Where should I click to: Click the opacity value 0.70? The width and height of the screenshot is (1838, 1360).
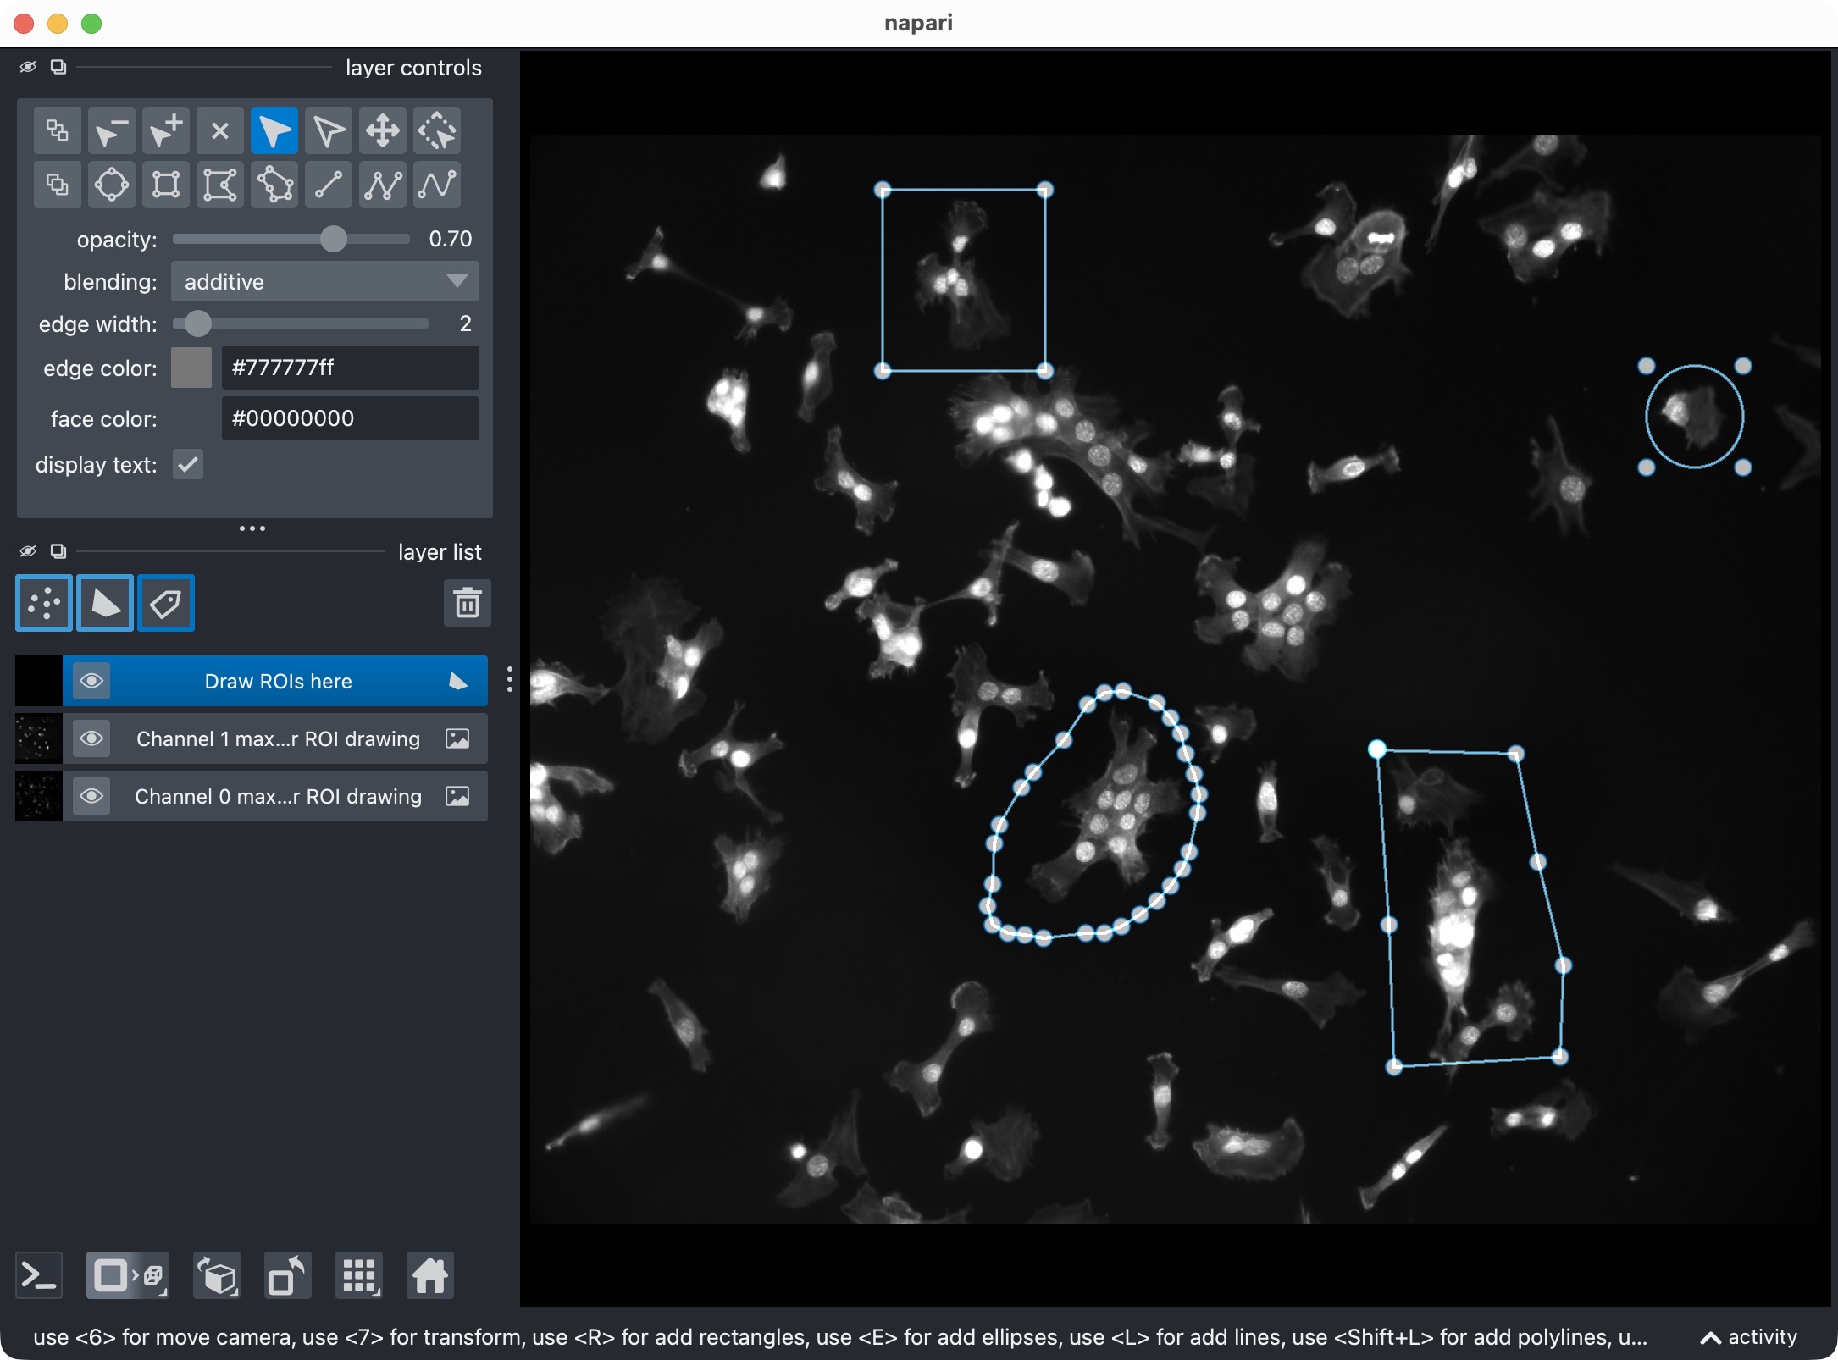451,239
